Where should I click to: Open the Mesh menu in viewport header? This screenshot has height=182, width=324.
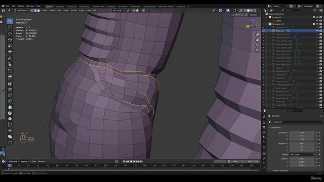[x=66, y=10]
